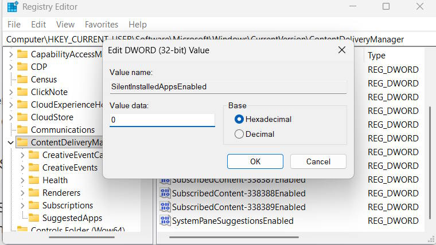Click the SuggestedApps folder icon
Image resolution: width=436 pixels, height=245 pixels.
pyautogui.click(x=34, y=218)
